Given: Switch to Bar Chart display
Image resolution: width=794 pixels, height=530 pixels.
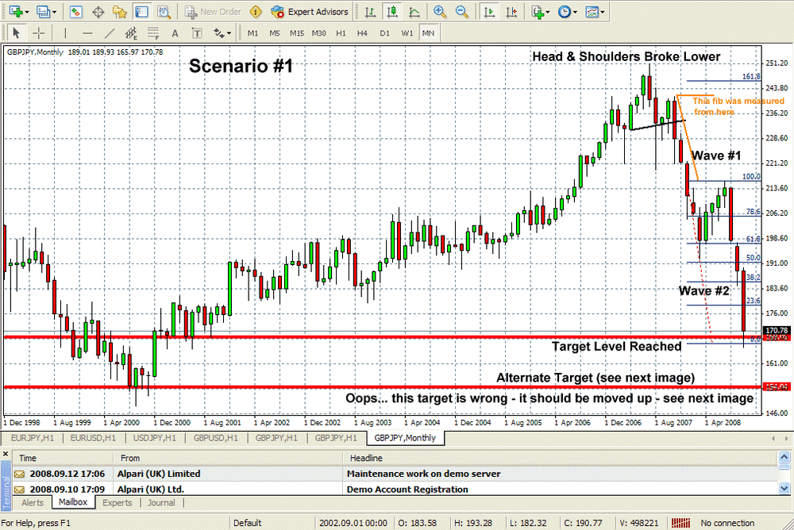Looking at the screenshot, I should 370,12.
